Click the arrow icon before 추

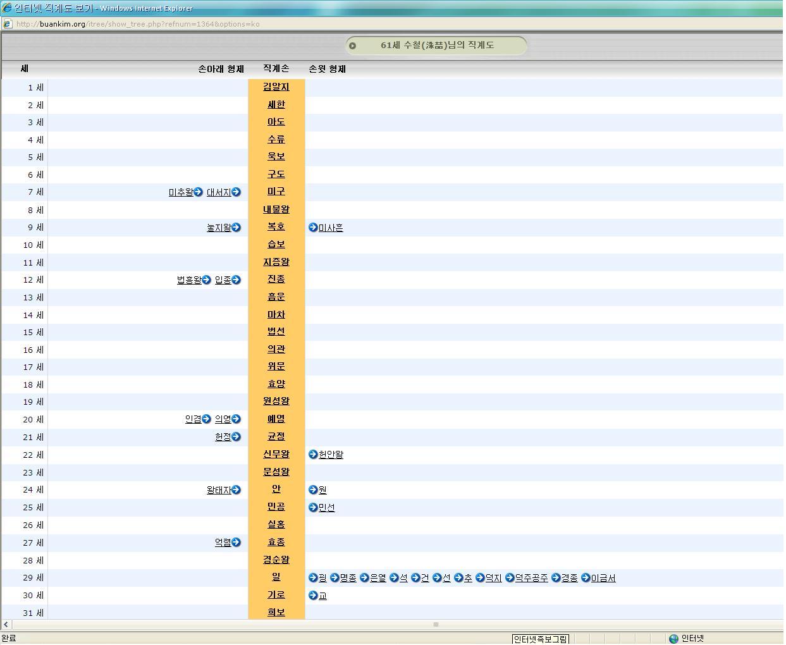[x=458, y=578]
